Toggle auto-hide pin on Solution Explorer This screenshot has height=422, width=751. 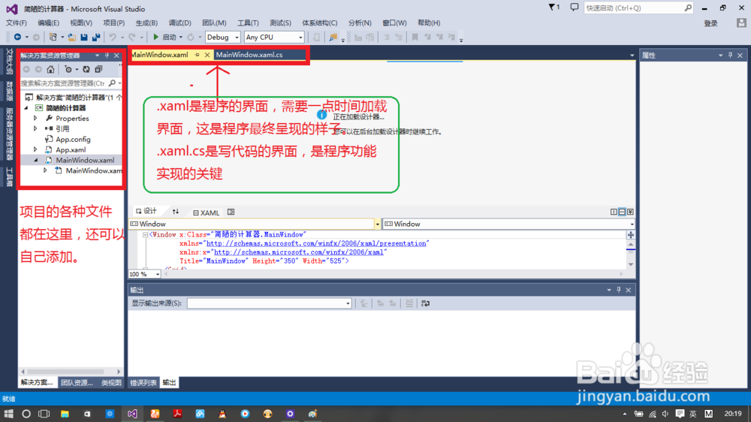[107, 56]
